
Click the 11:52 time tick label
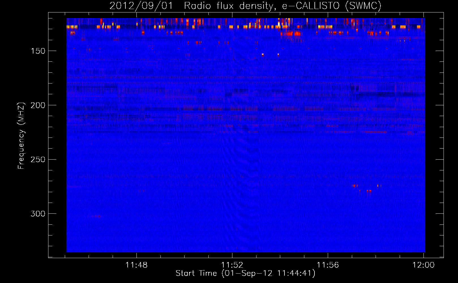(232, 265)
